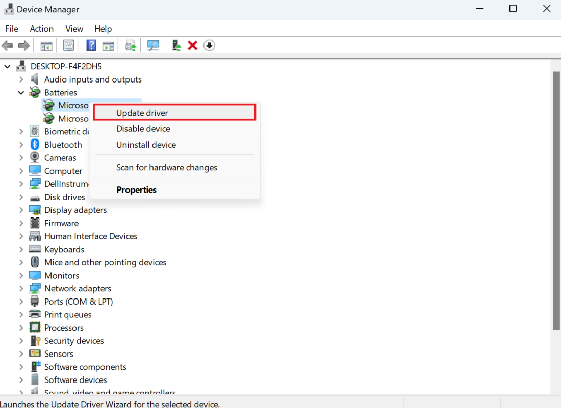The width and height of the screenshot is (561, 408).
Task: Click the Properties toolbar icon
Action: pos(69,46)
